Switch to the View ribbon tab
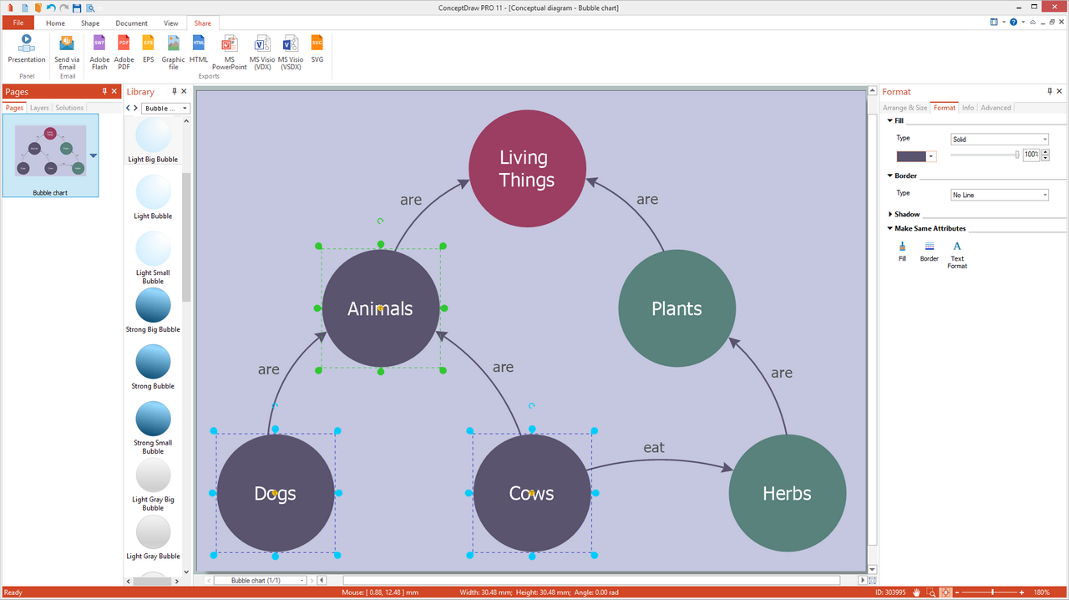This screenshot has height=600, width=1069. coord(170,23)
